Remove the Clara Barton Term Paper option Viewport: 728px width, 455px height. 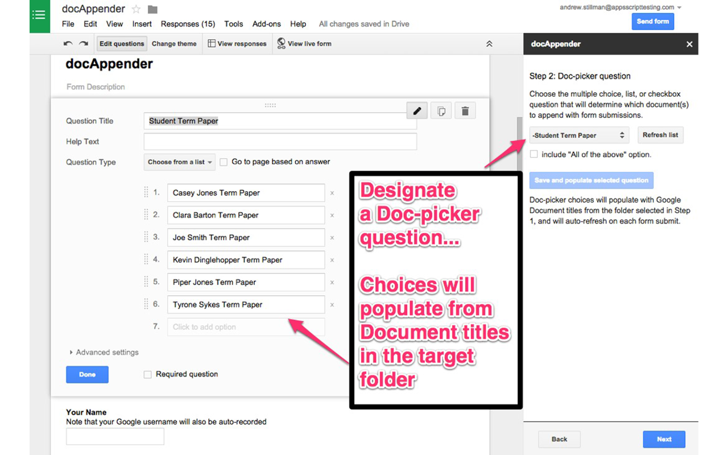tap(332, 216)
